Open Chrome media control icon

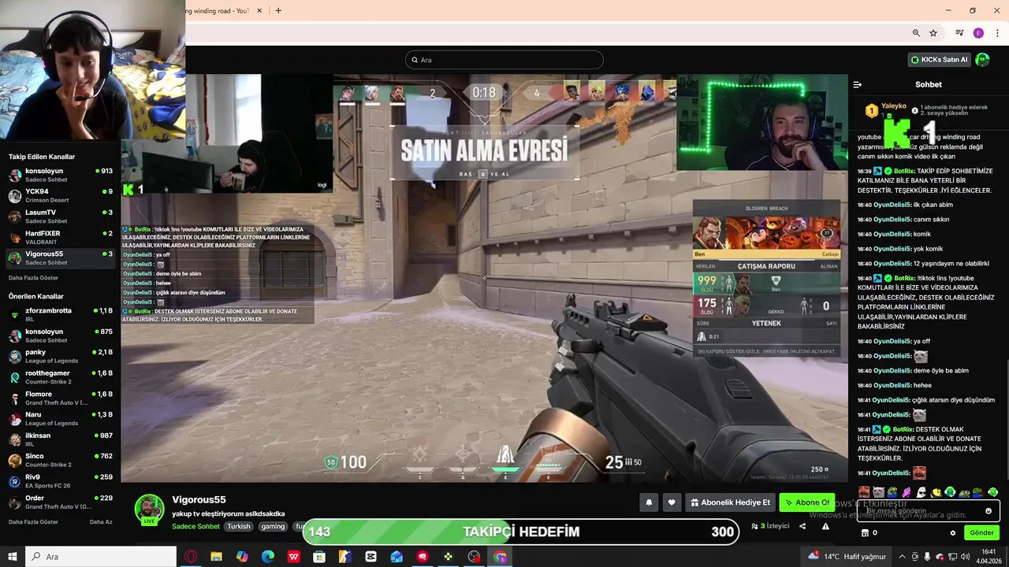pyautogui.click(x=959, y=33)
